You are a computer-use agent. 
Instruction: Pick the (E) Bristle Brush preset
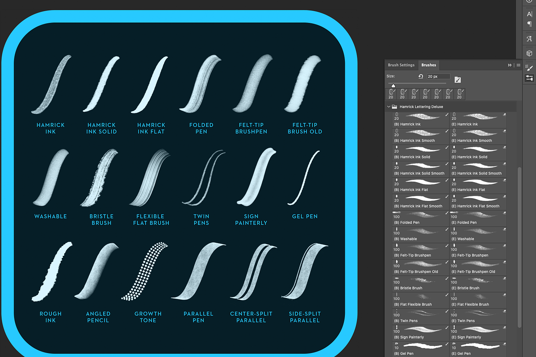click(x=478, y=284)
